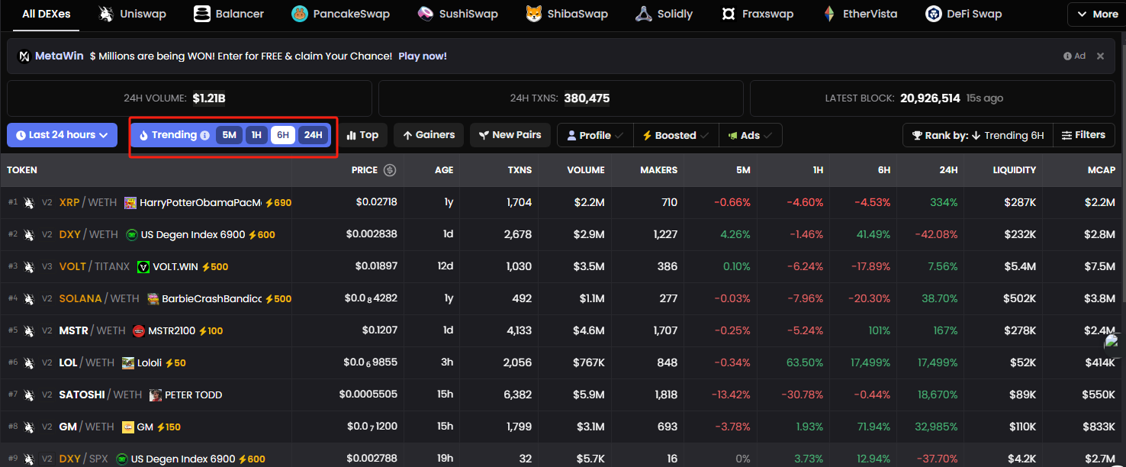1126x467 pixels.
Task: Open the Solidly tab
Action: (664, 14)
